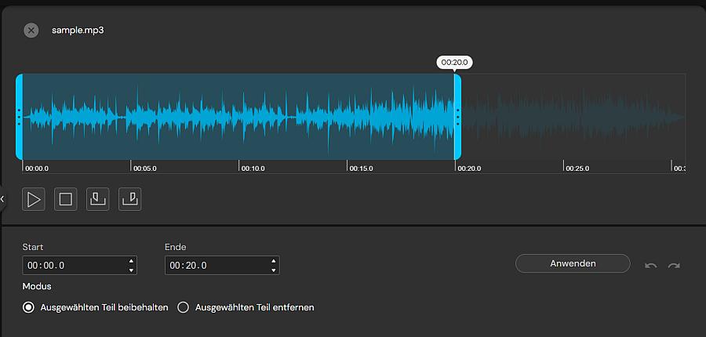Click the Start time input field
706x337 pixels.
point(73,266)
